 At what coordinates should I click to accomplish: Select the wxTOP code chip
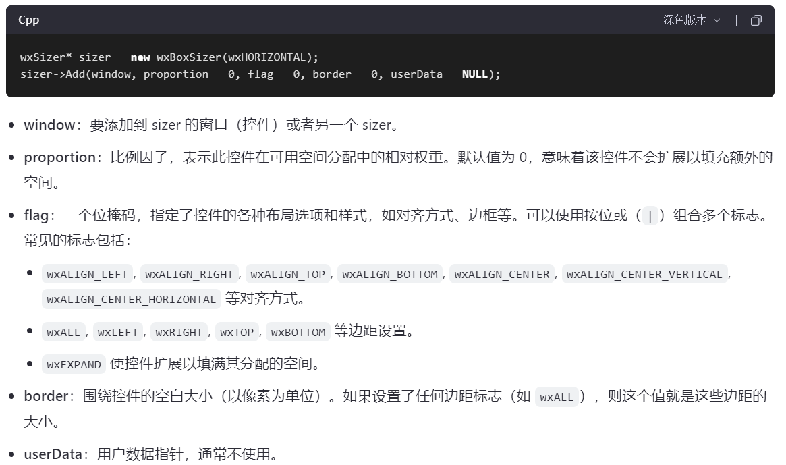click(x=236, y=332)
